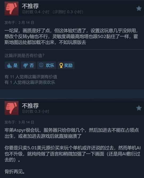144x178 pixels.
Task: Vote 是 to mark the review helpful
Action: (x=12, y=65)
